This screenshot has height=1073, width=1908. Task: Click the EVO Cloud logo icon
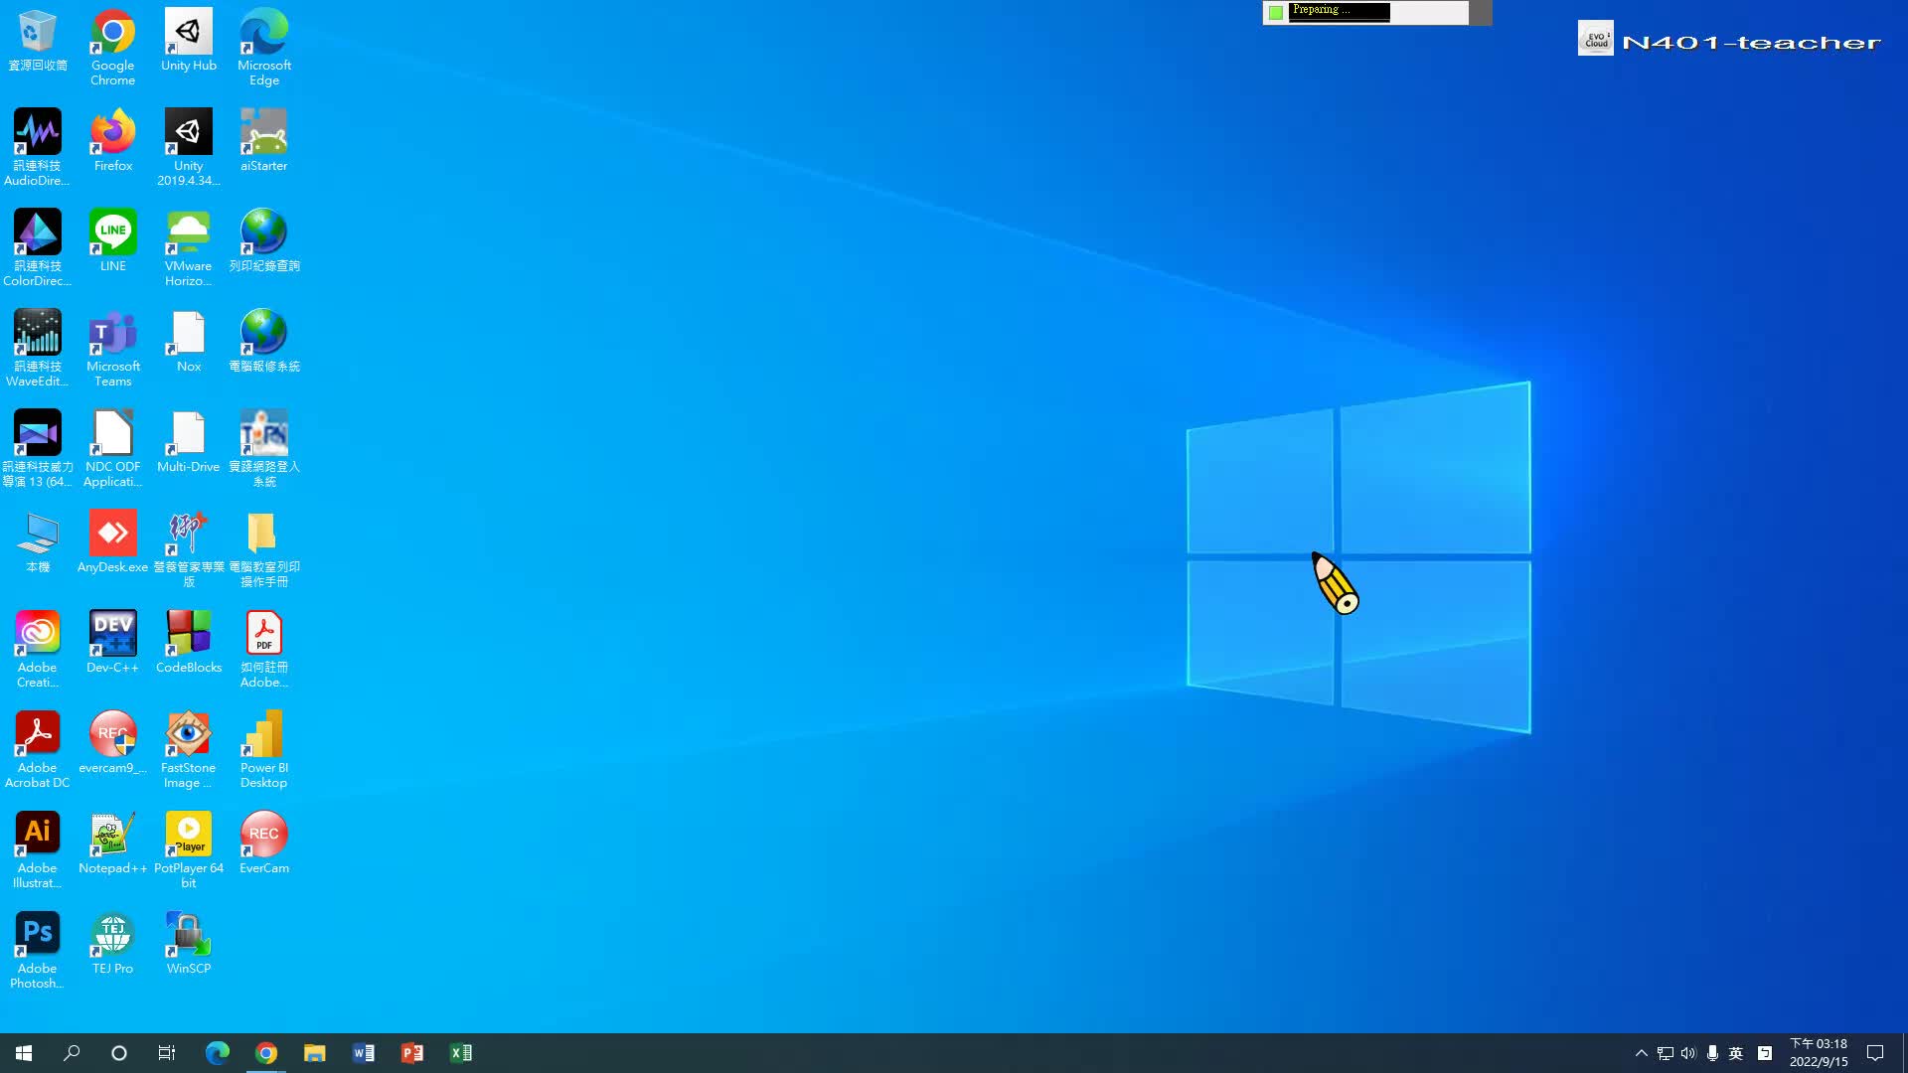[x=1596, y=39]
